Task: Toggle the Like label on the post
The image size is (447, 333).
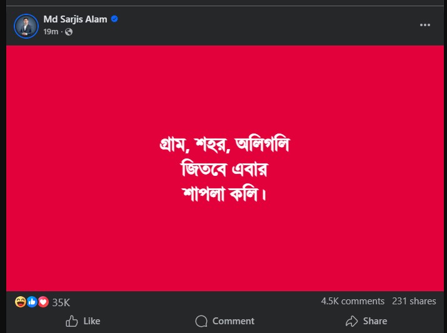Action: 92,321
